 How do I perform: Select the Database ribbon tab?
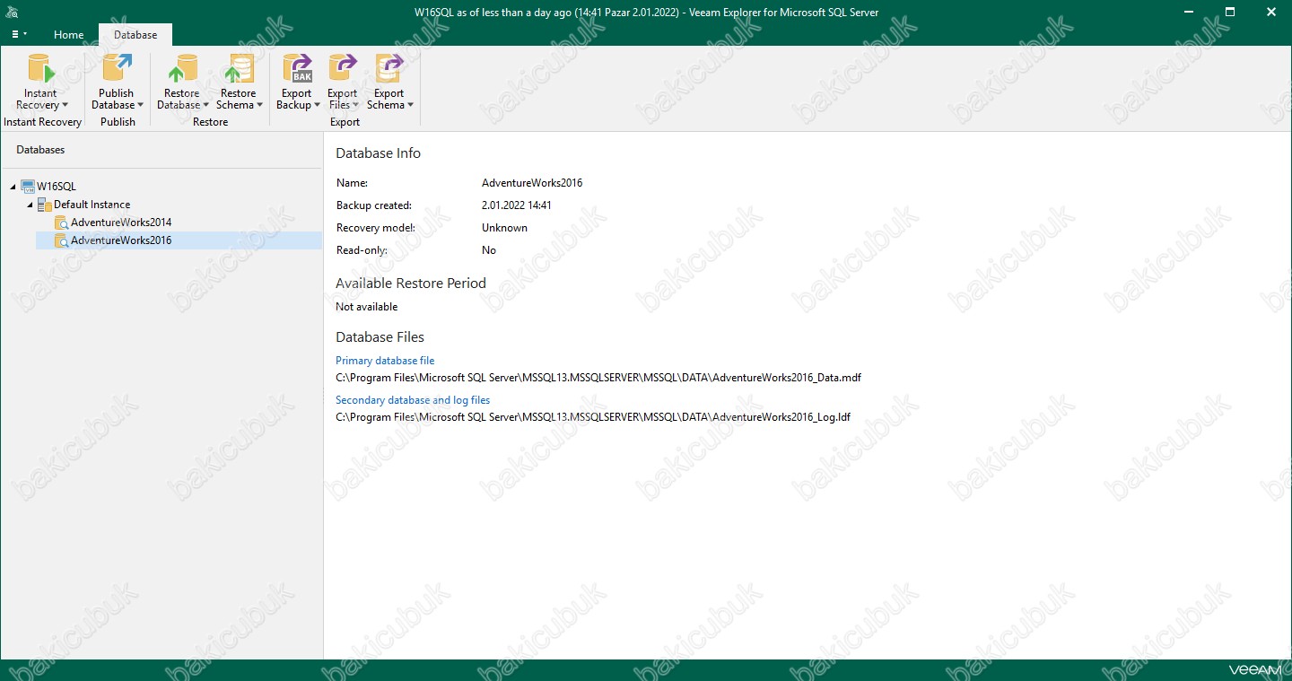click(135, 35)
